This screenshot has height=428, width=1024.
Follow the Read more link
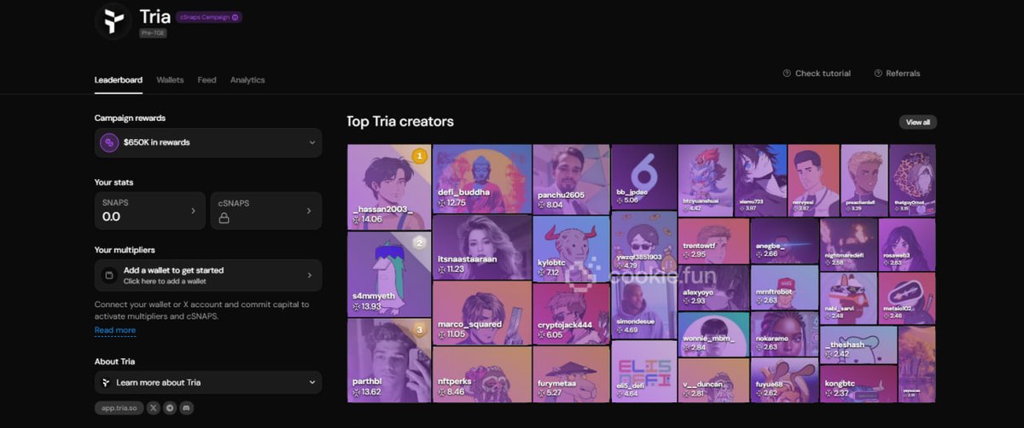point(115,330)
